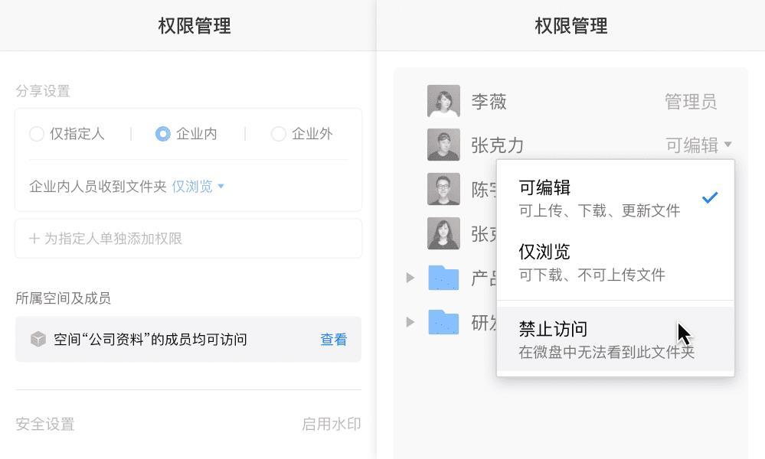Click the name 张克力

[497, 145]
